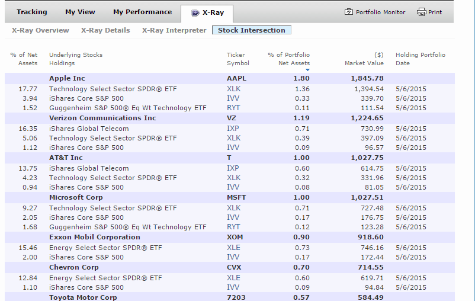The image size is (475, 301).
Task: Click the 16.35 net assets value
Action: pyautogui.click(x=28, y=129)
